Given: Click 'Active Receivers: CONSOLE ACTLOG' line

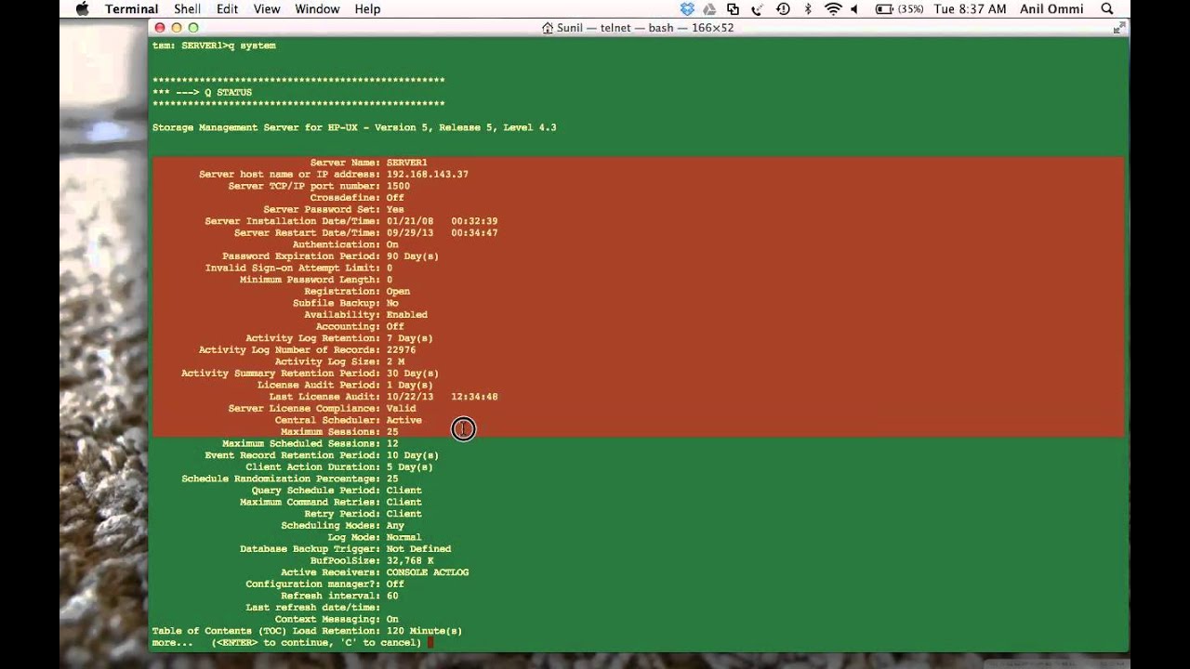Looking at the screenshot, I should (375, 572).
